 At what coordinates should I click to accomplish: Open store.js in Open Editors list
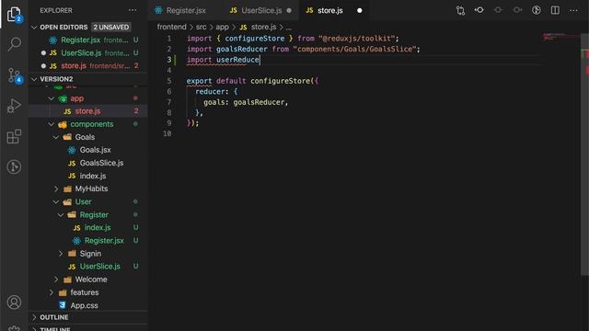(88, 65)
